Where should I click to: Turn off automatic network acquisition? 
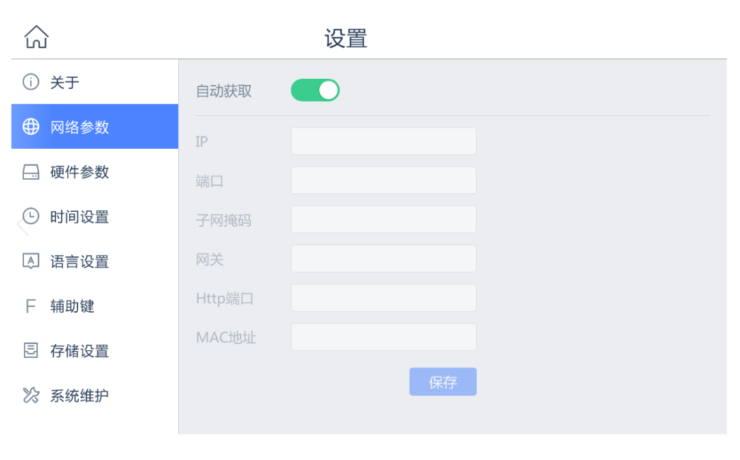tap(314, 89)
